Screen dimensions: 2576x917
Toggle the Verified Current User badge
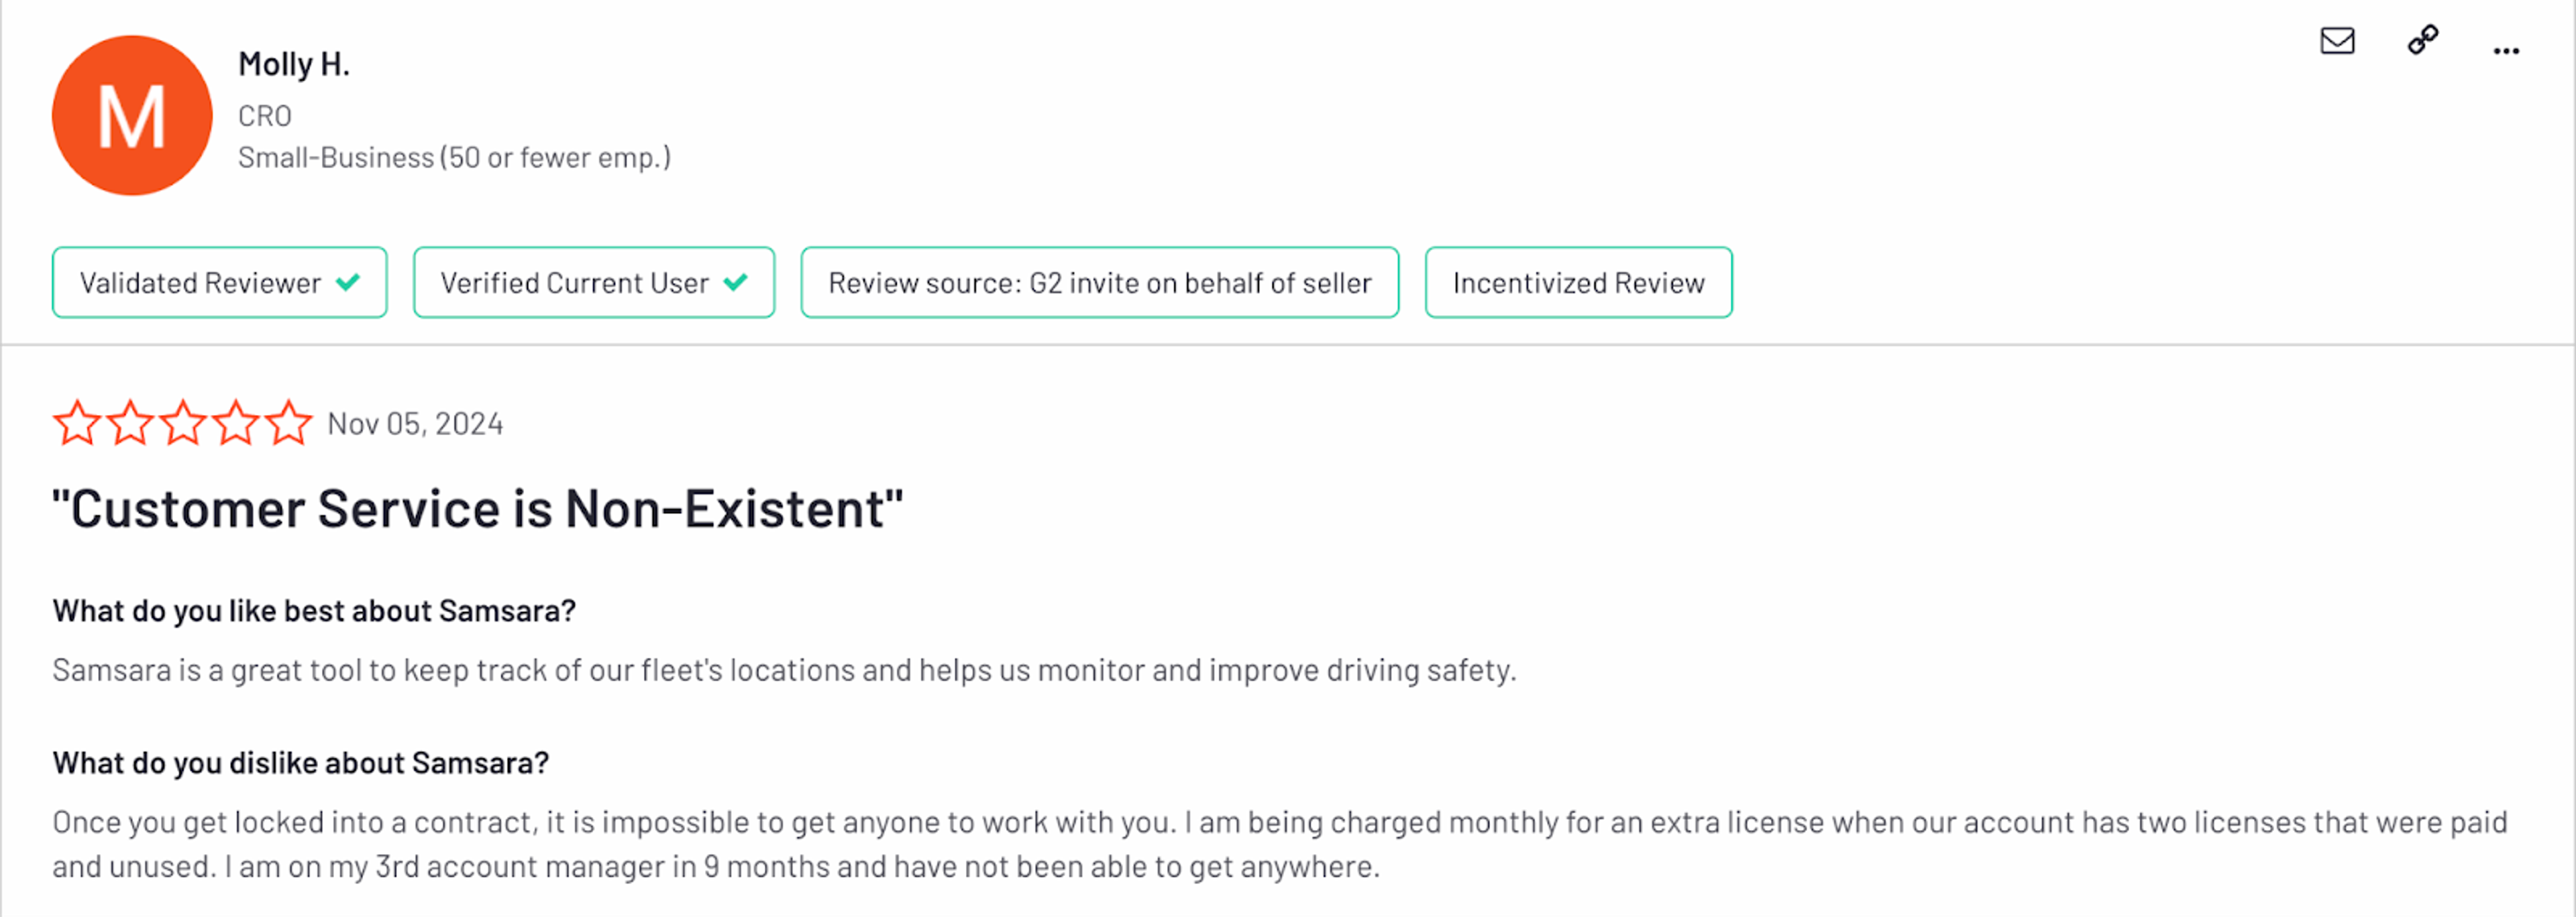tap(593, 283)
